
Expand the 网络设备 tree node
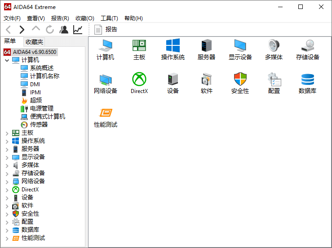7,182
